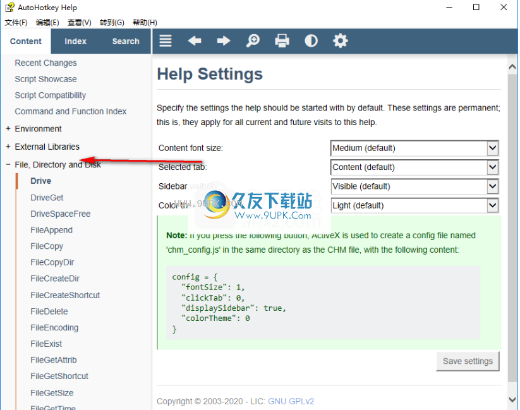Click the Save settings button

tap(468, 361)
